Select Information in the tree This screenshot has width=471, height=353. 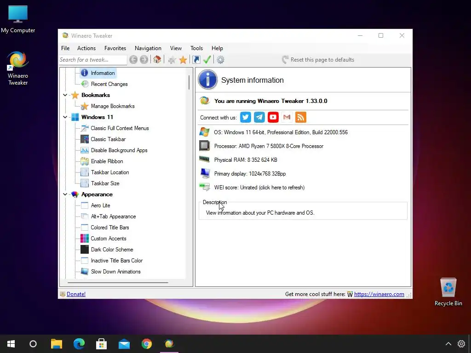click(103, 73)
